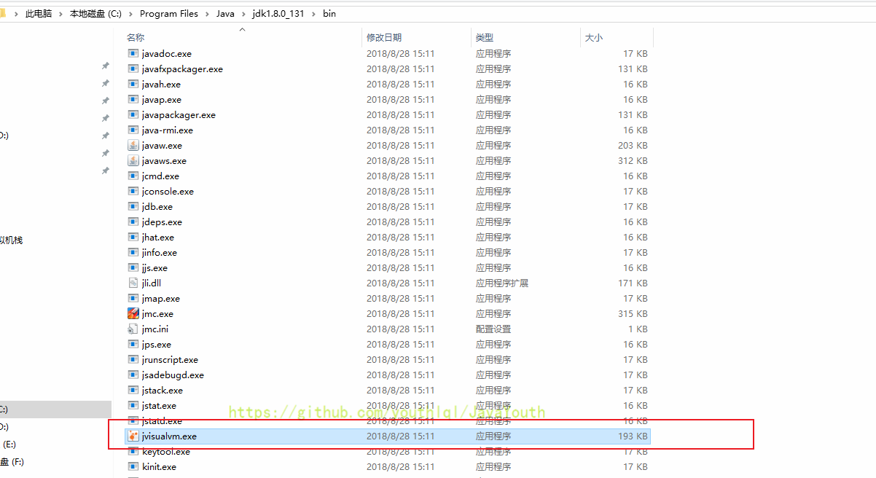Sort files by 名称 column header
Image resolution: width=876 pixels, height=478 pixels.
coord(136,37)
